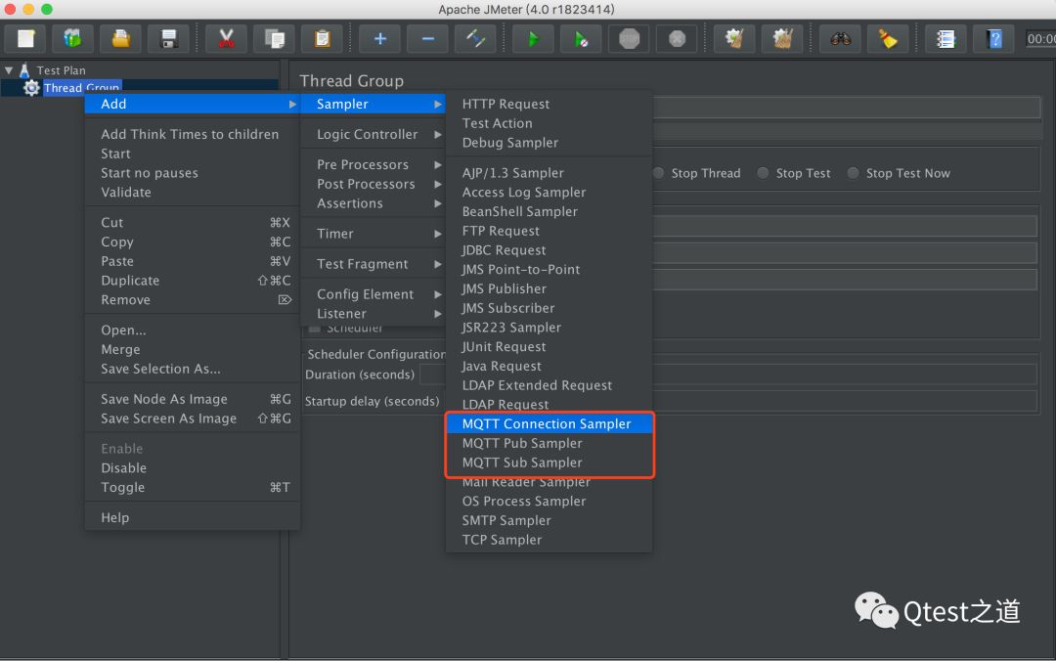Choose FTP Request sampler
Screen dimensions: 1056x661
tap(549, 231)
